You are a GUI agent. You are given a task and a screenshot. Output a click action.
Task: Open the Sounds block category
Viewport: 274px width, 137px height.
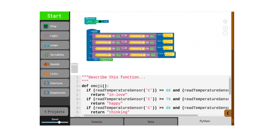pyautogui.click(x=55, y=64)
